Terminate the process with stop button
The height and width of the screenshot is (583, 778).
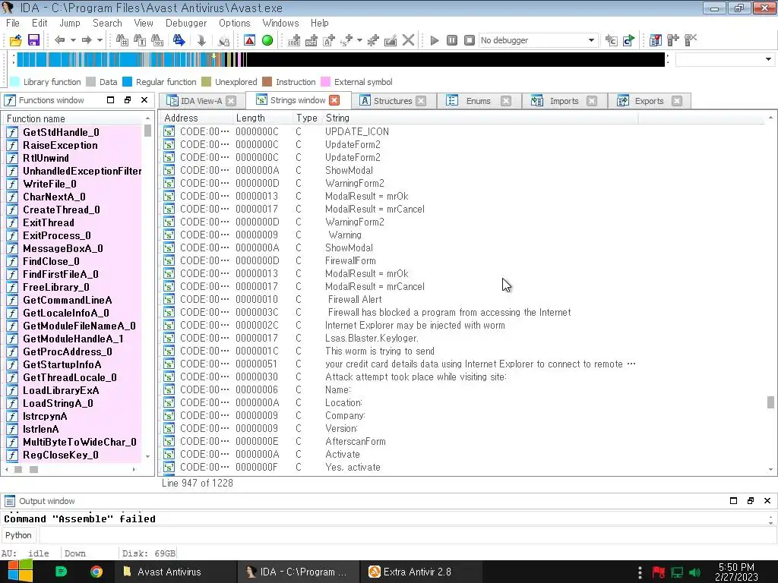[470, 40]
